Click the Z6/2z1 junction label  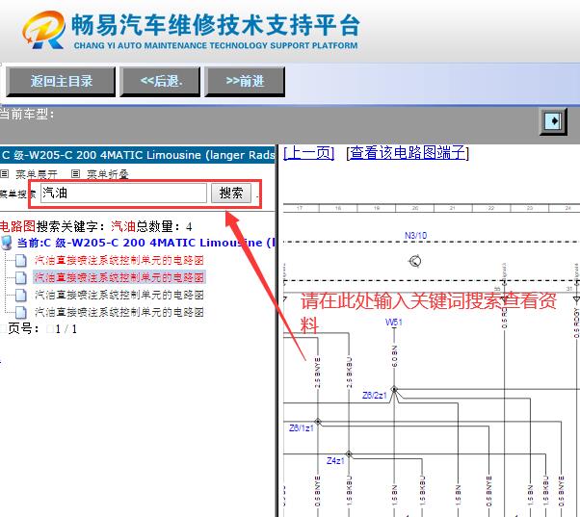[375, 396]
